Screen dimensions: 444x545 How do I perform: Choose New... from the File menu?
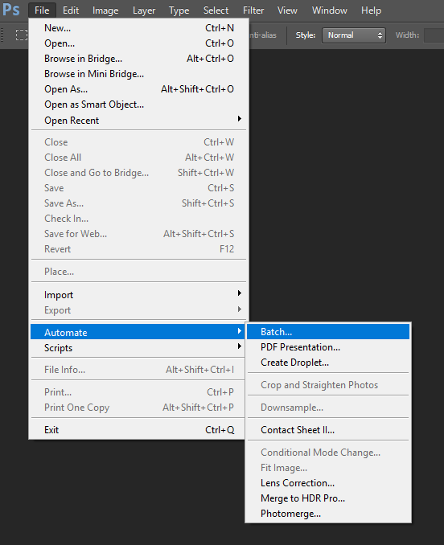tap(138, 28)
